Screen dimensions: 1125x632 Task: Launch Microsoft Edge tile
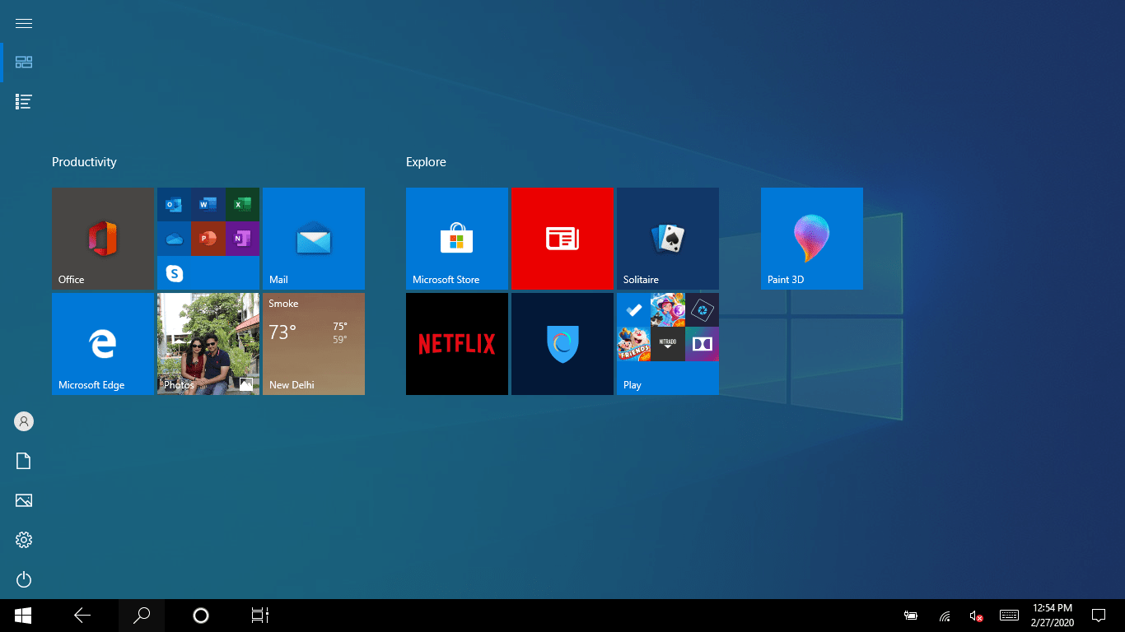(x=103, y=344)
